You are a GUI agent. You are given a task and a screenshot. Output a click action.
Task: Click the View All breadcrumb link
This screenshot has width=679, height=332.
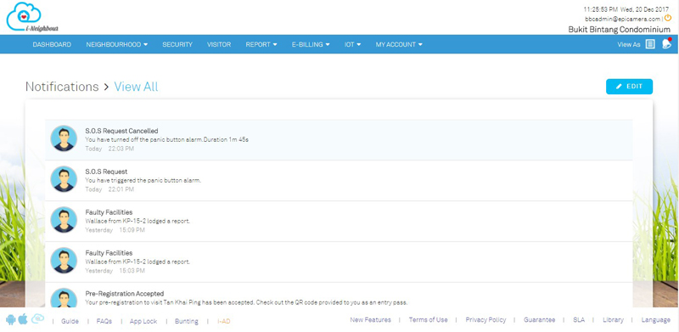136,87
